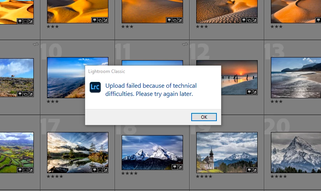Click the develop adjustments badge on the green terraces photo

pos(31,170)
